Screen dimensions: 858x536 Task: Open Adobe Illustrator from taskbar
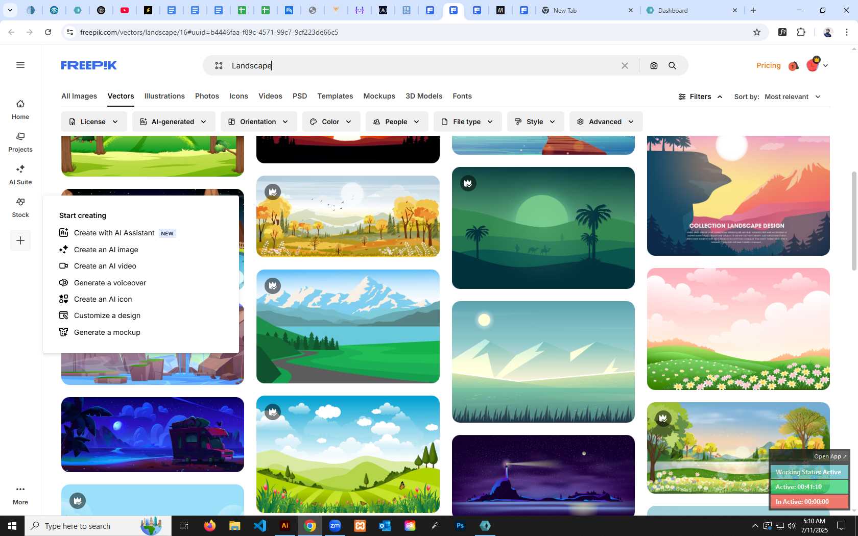[285, 526]
